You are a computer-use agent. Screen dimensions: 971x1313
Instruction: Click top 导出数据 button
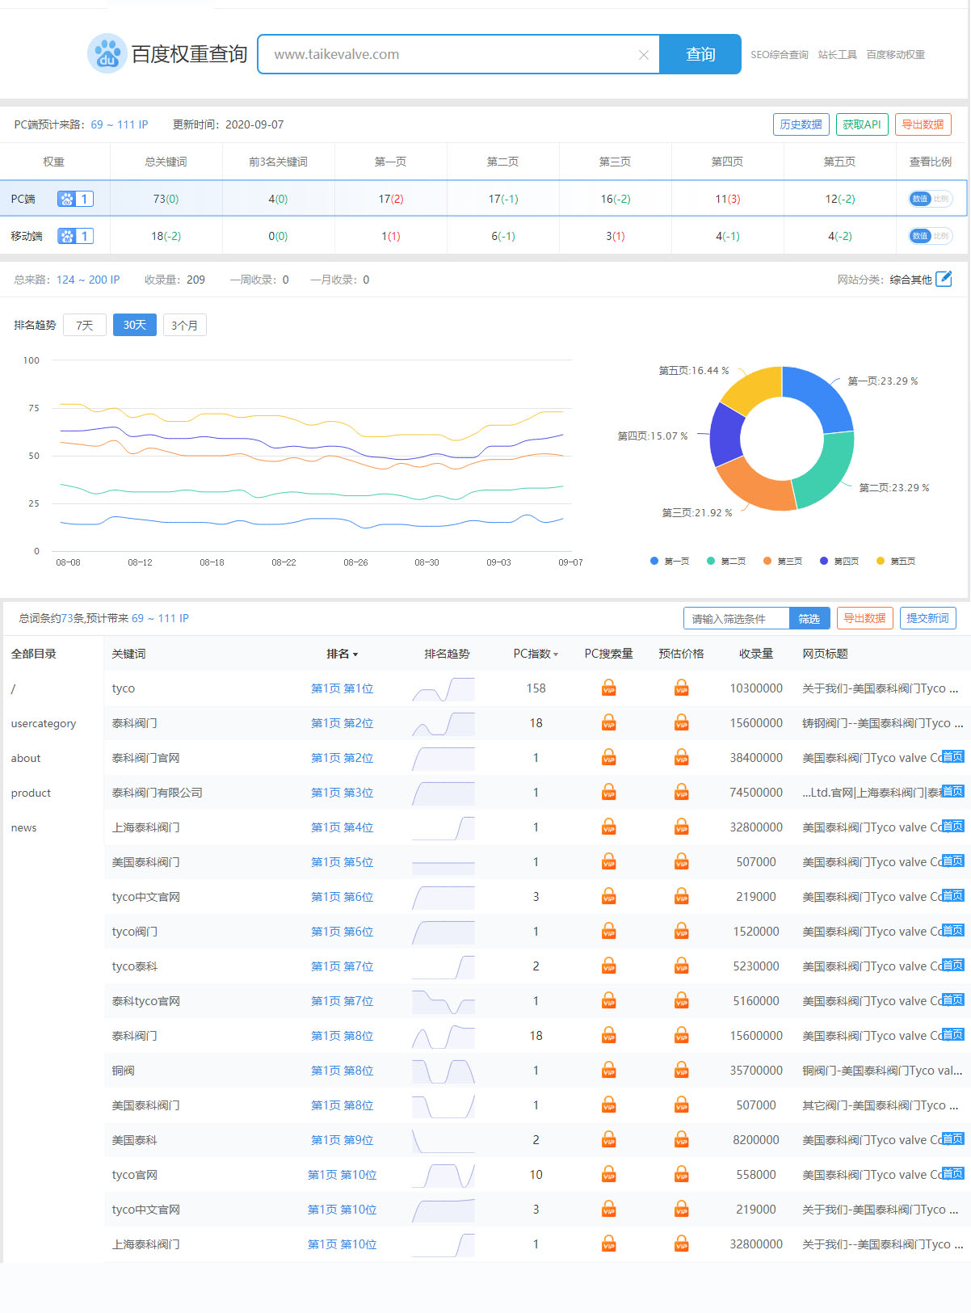coord(923,124)
